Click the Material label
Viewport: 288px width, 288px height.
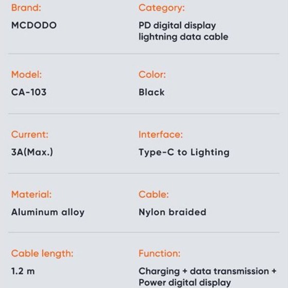(31, 194)
